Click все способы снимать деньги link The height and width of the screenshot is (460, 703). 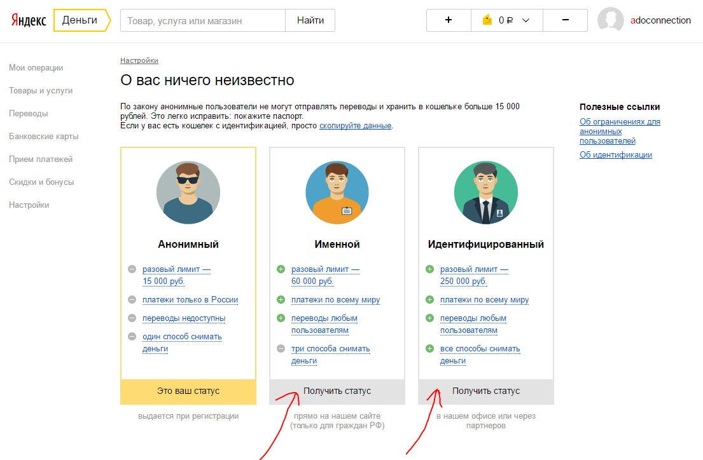tap(480, 355)
